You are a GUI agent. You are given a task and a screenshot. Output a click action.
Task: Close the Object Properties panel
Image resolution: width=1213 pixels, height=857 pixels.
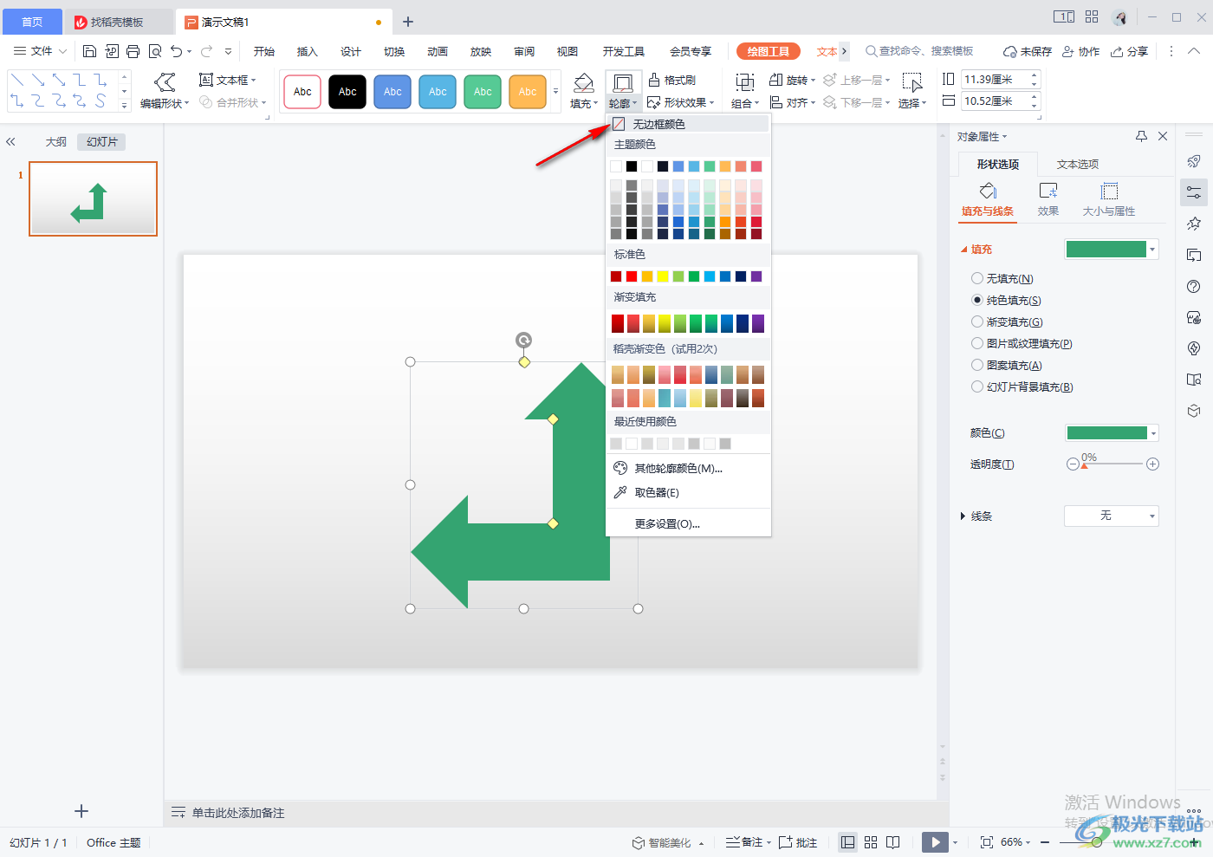click(x=1163, y=136)
